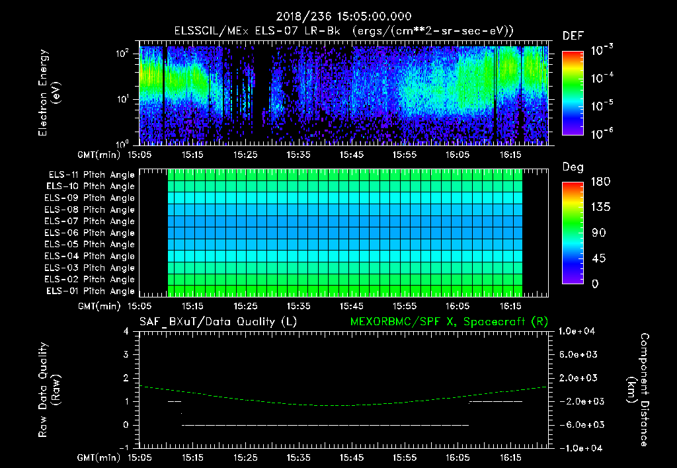Click the GMT(min) label under the spectrogram
Viewport: 677px width, 468px height.
99,155
